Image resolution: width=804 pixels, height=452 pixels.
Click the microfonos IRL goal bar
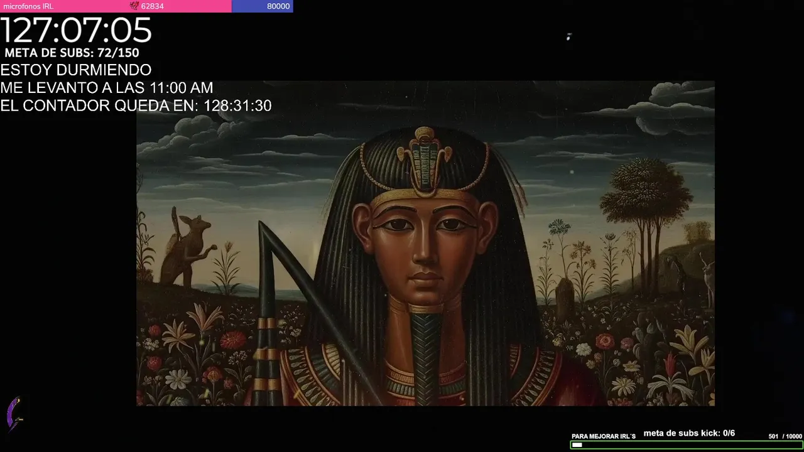pos(146,6)
